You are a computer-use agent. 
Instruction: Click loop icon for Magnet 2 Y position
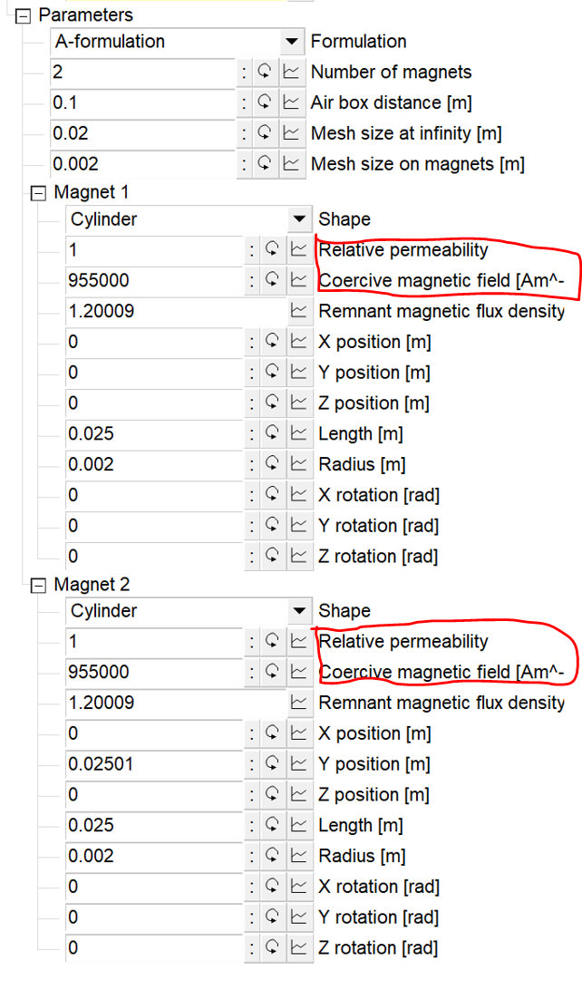[x=272, y=764]
